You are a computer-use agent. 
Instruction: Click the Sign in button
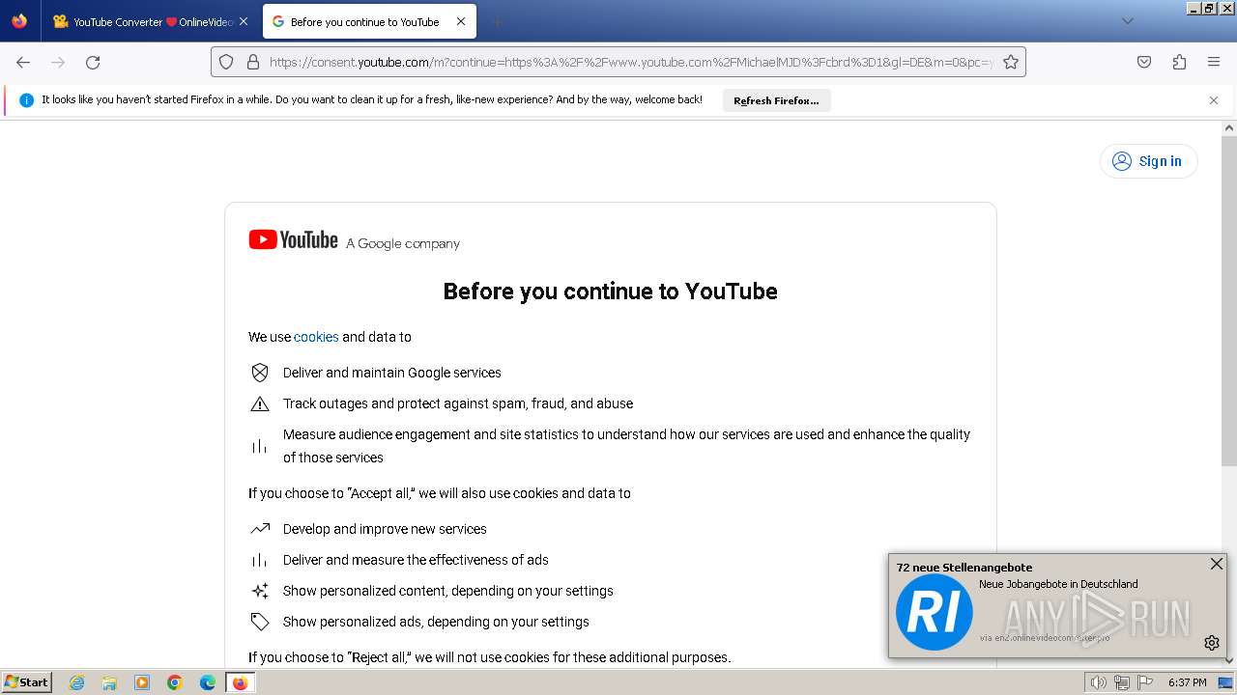[x=1148, y=161]
